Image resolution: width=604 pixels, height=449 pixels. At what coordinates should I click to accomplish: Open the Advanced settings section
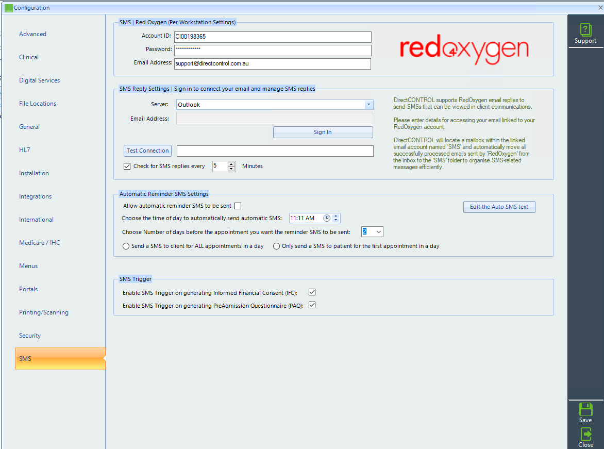coord(33,34)
